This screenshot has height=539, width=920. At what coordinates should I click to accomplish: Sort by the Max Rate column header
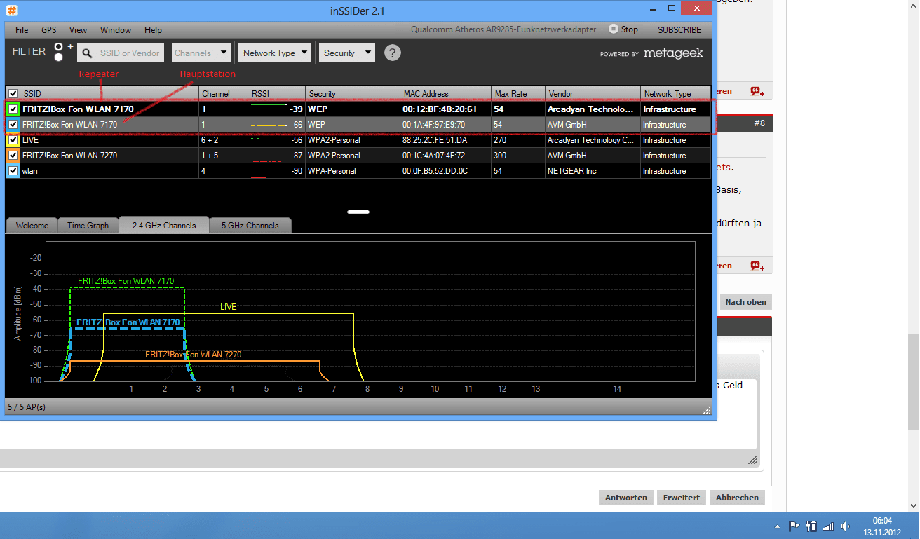[x=519, y=93]
